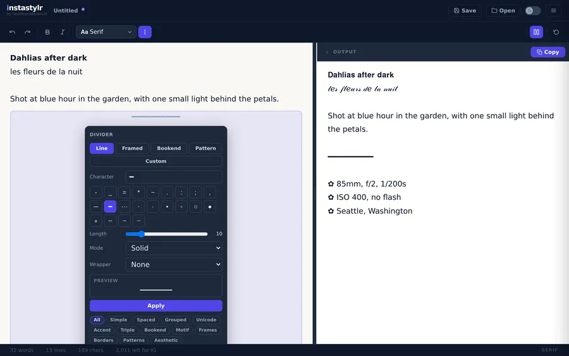Click the highlighted heavy dash tile

110,207
